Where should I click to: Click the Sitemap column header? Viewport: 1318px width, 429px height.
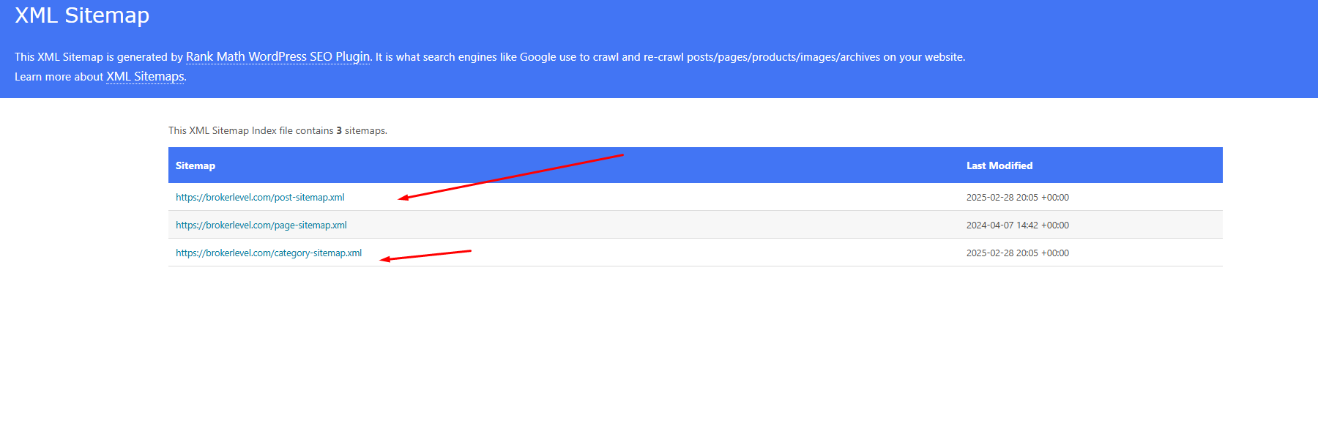pyautogui.click(x=196, y=166)
